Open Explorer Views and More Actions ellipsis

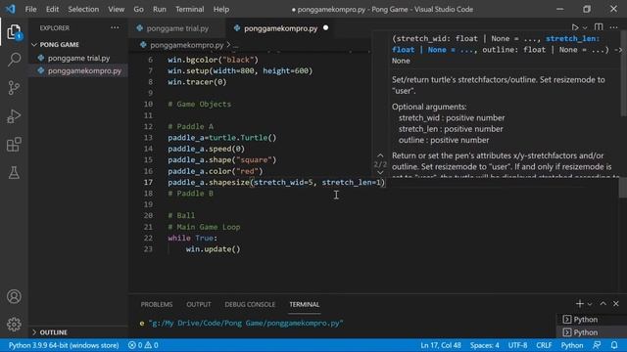[x=115, y=27]
